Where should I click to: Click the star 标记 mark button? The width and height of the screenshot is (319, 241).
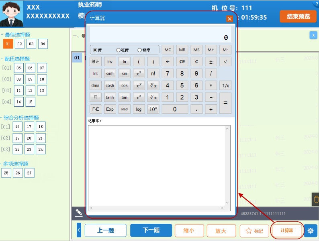(x=254, y=231)
